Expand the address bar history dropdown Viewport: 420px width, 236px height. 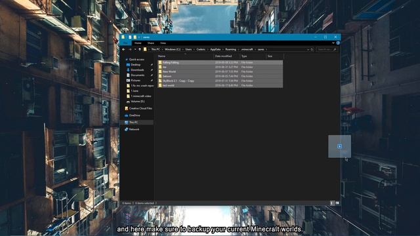pos(308,50)
